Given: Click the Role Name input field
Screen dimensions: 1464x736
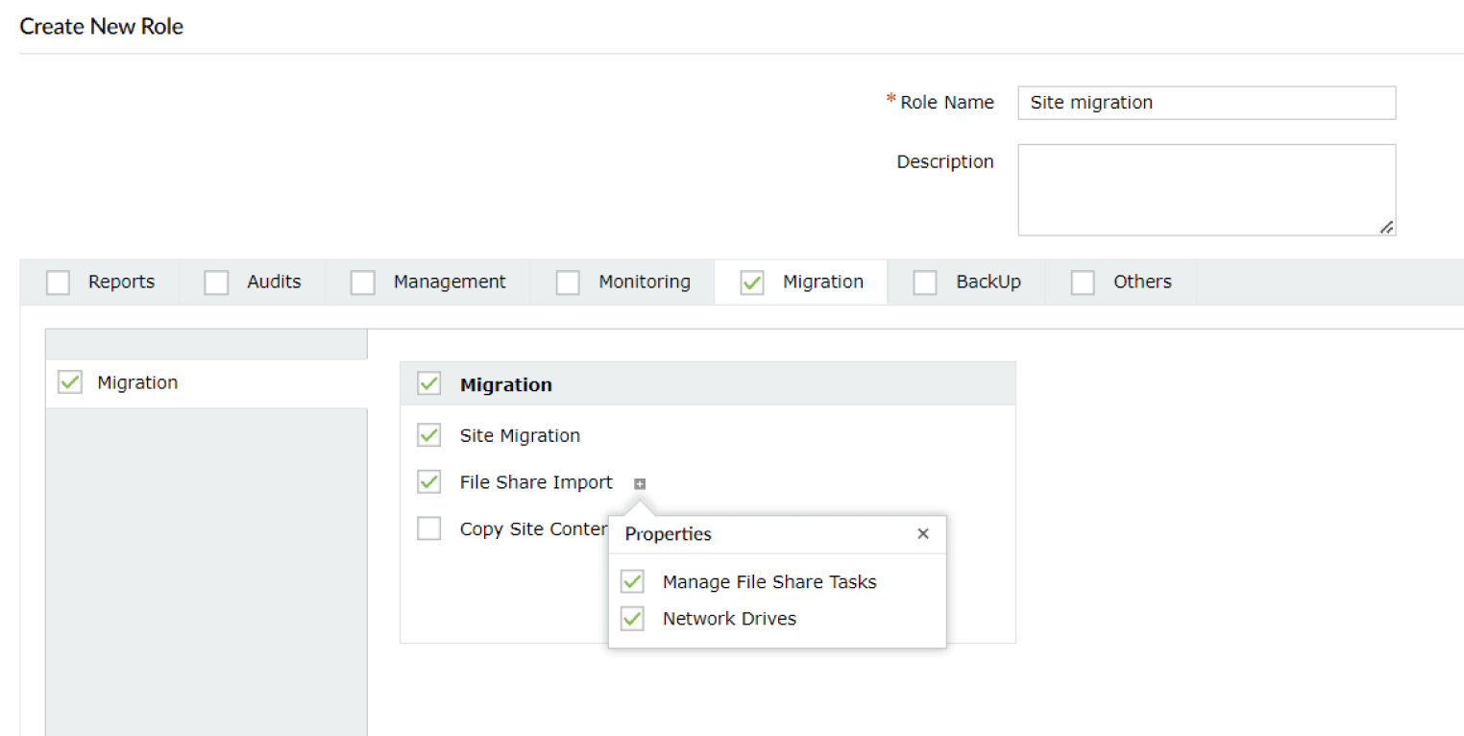Looking at the screenshot, I should (x=1206, y=103).
